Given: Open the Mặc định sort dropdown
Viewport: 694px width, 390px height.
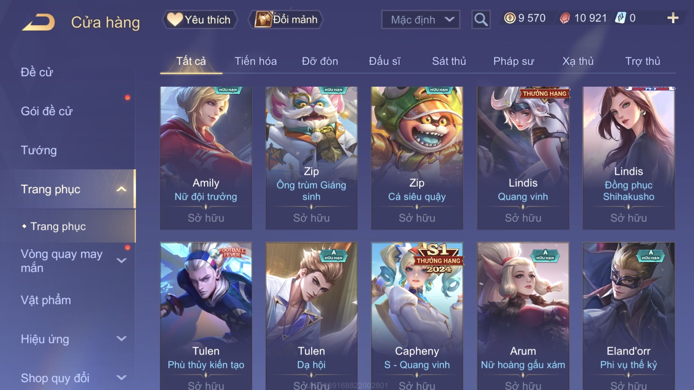Looking at the screenshot, I should click(421, 19).
